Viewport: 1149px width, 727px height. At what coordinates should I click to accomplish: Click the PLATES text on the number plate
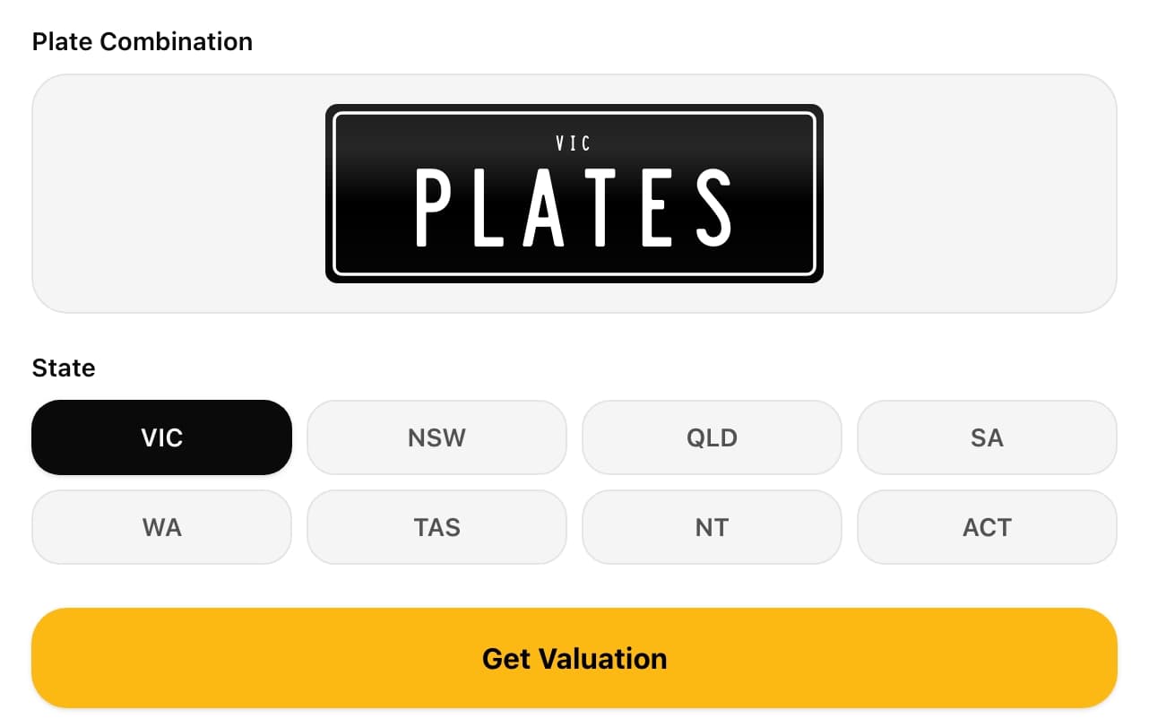pos(574,206)
